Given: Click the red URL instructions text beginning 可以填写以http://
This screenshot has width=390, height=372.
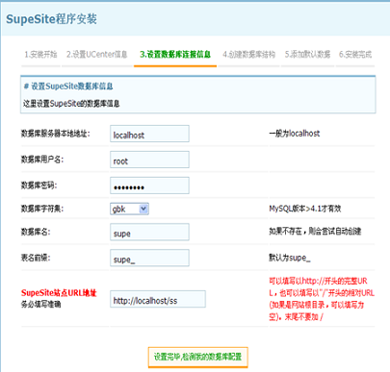Looking at the screenshot, I should coord(322,299).
